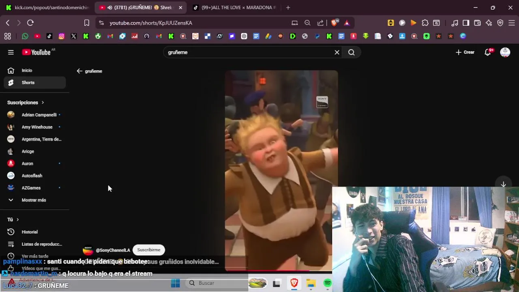Viewport: 519px width, 292px height.
Task: Expand Mostrar más subscriptions
Action: pyautogui.click(x=35, y=200)
